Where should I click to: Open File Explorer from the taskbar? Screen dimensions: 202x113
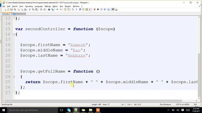[91, 110]
